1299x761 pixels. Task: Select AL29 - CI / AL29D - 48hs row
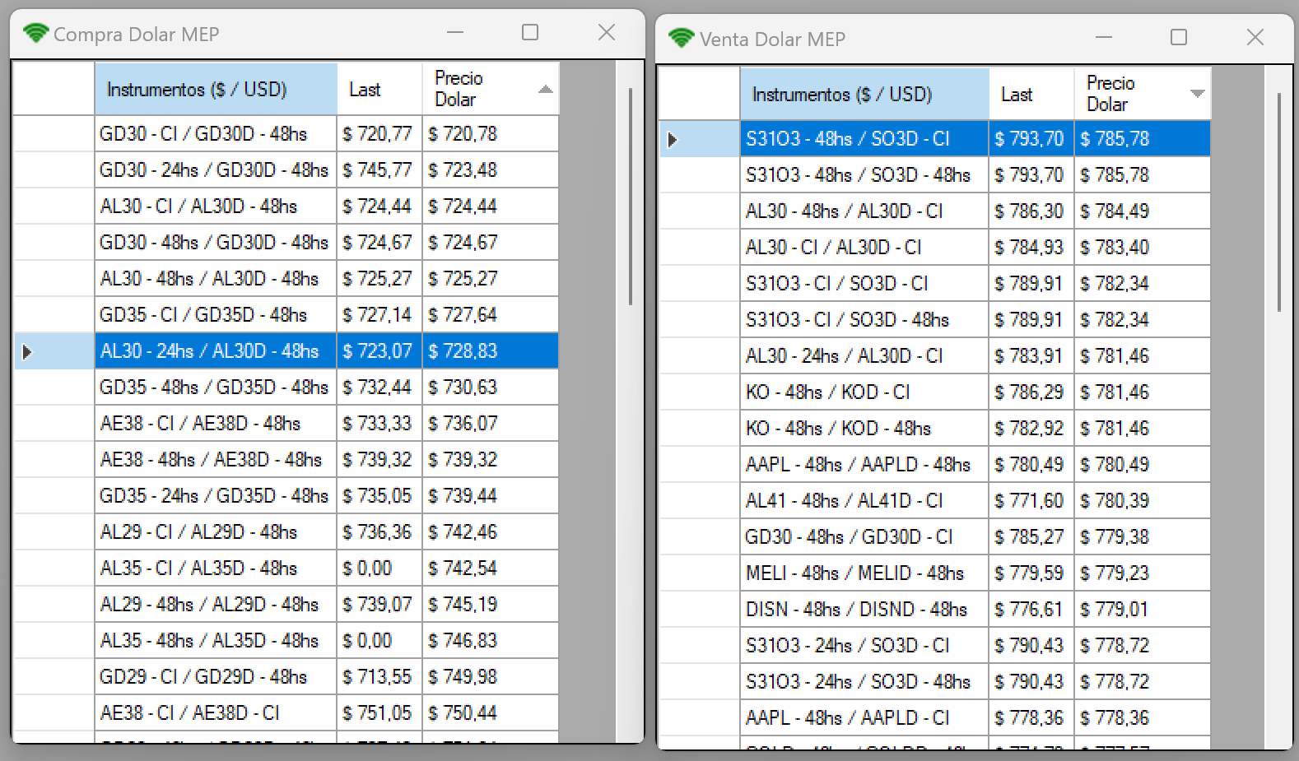pos(286,531)
